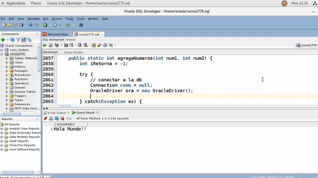This screenshot has height=178, width=318.
Task: Open the Source menu
Action: point(57,19)
